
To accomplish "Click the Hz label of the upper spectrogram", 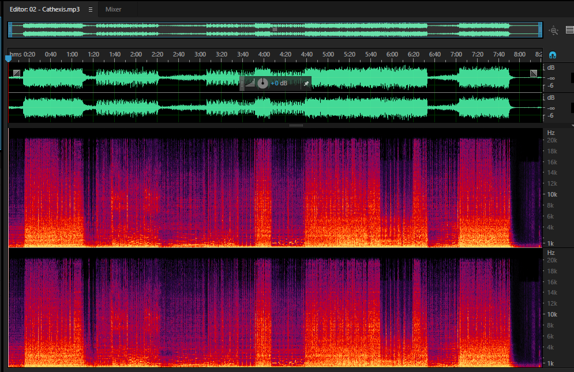I will pyautogui.click(x=551, y=133).
